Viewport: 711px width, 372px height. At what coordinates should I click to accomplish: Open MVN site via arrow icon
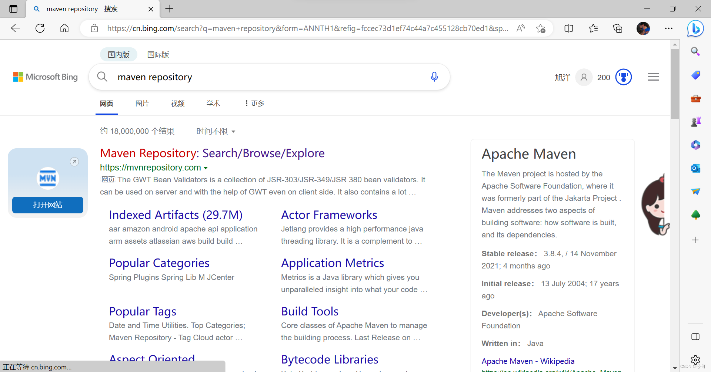74,162
